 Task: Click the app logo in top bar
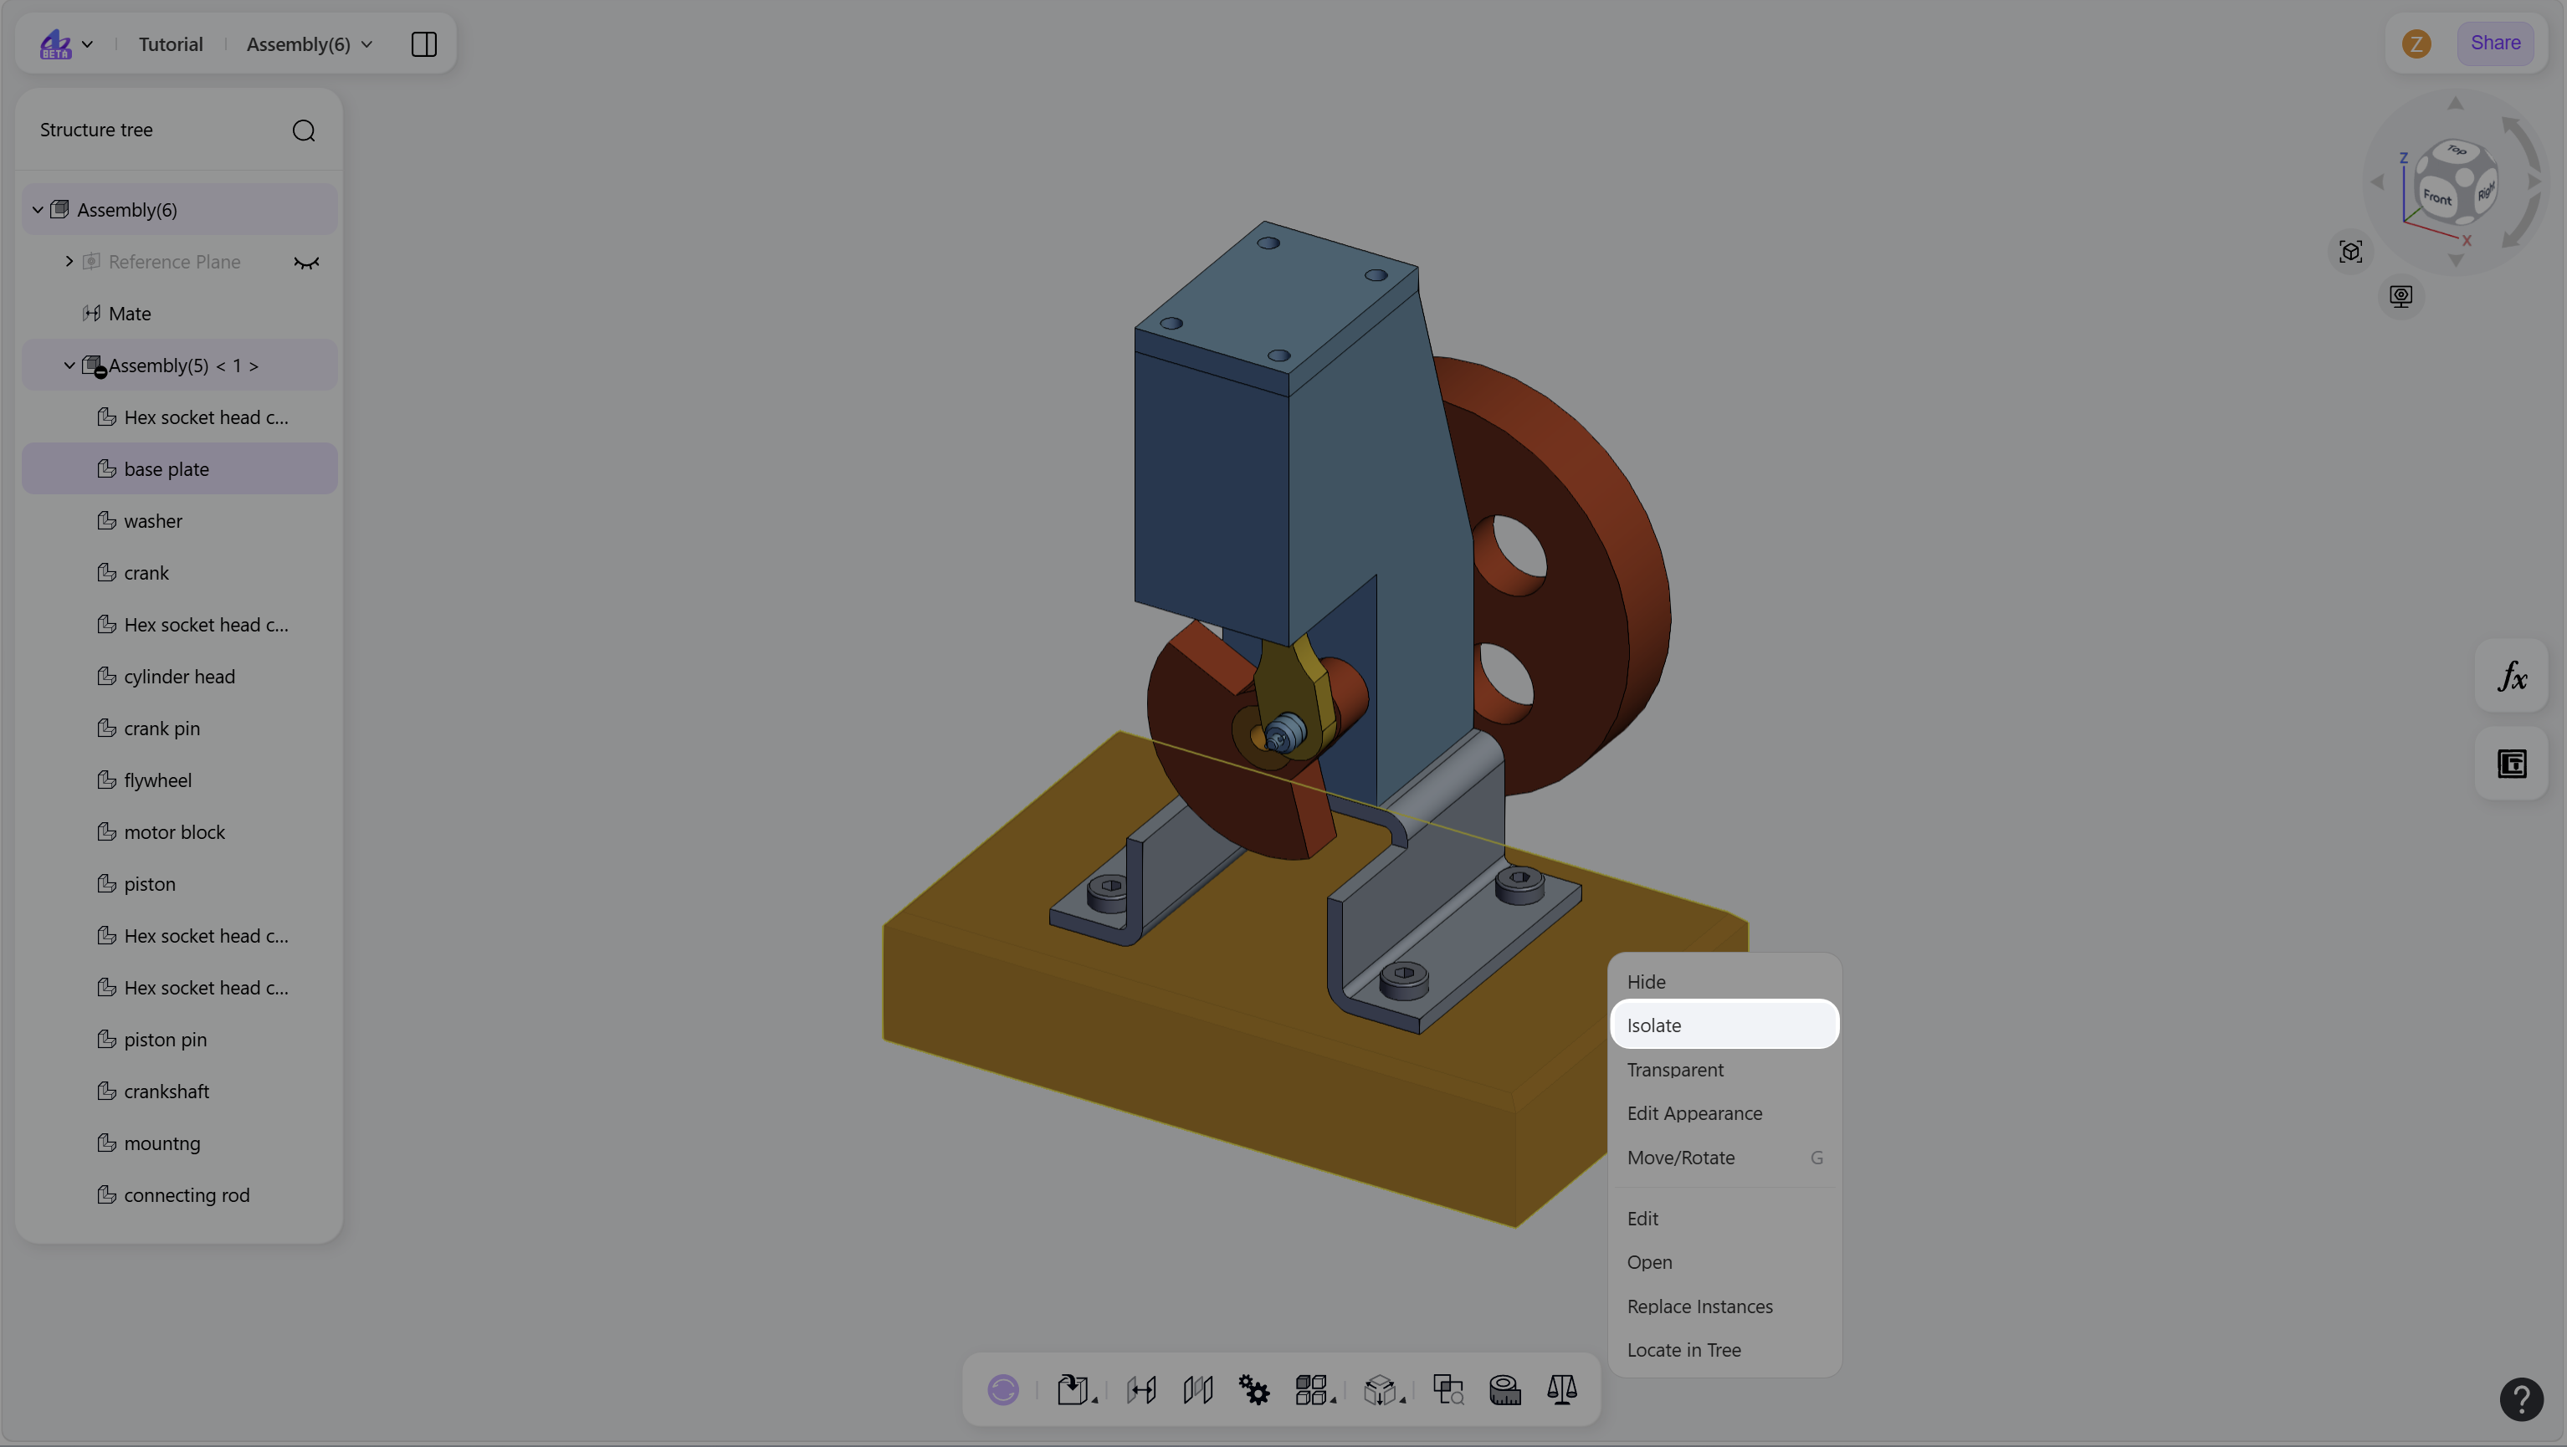point(56,43)
